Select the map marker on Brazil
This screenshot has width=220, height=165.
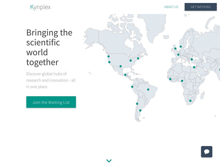pyautogui.click(x=148, y=90)
